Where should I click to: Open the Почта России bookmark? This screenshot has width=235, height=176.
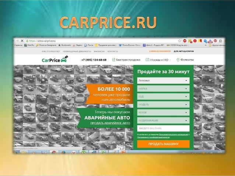pyautogui.click(x=130, y=45)
